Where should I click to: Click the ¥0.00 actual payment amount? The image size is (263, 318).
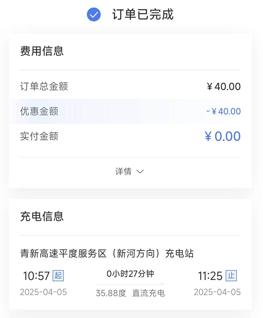coord(223,136)
